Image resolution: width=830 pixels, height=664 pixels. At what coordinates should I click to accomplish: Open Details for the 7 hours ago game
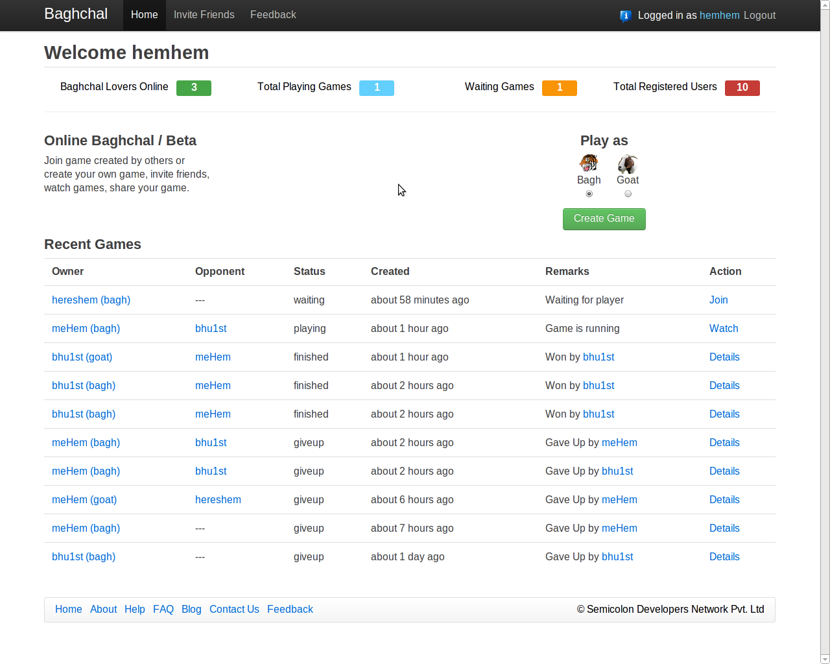[724, 528]
